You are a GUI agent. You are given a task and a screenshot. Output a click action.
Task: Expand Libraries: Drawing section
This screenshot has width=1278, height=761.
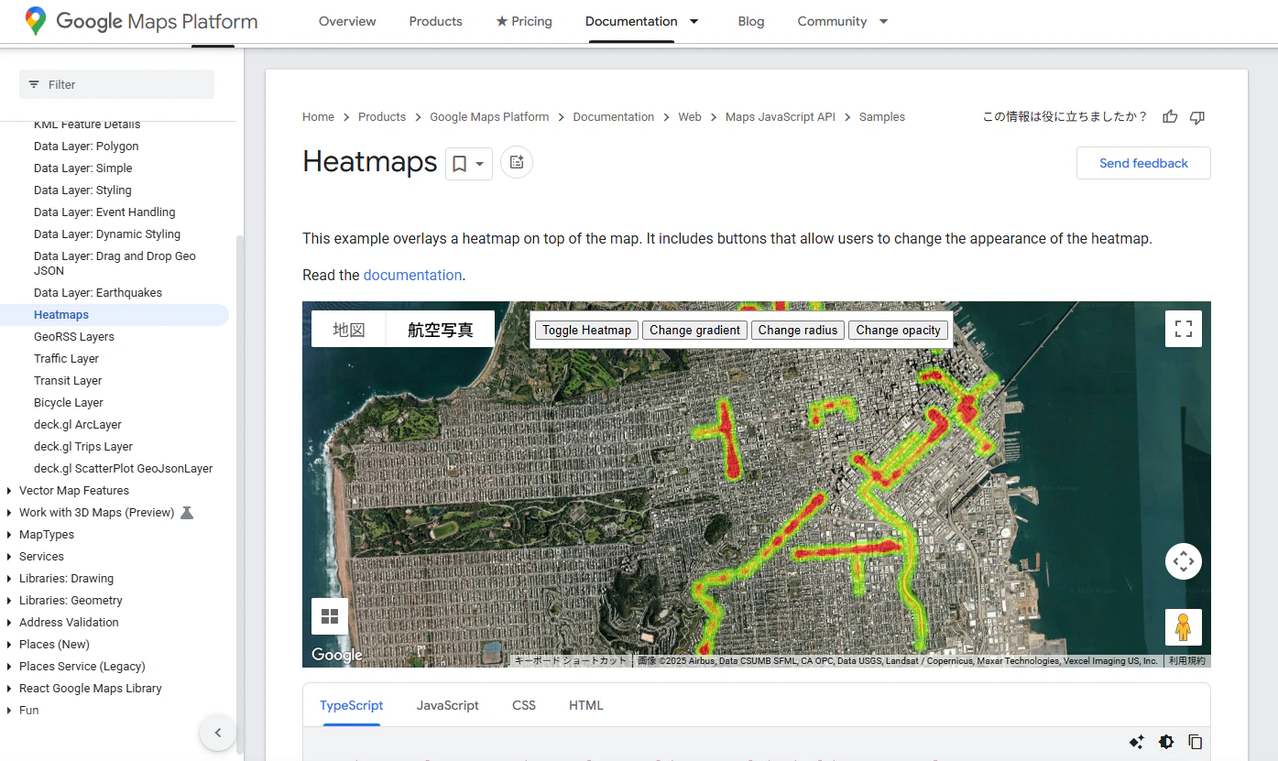[x=9, y=579]
